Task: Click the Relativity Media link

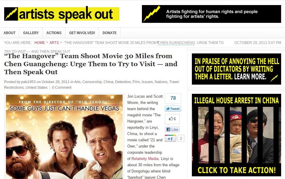Action: pyautogui.click(x=145, y=159)
